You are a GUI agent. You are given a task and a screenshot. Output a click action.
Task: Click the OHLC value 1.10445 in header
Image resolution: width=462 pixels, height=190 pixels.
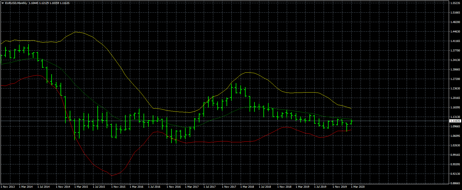click(x=33, y=3)
